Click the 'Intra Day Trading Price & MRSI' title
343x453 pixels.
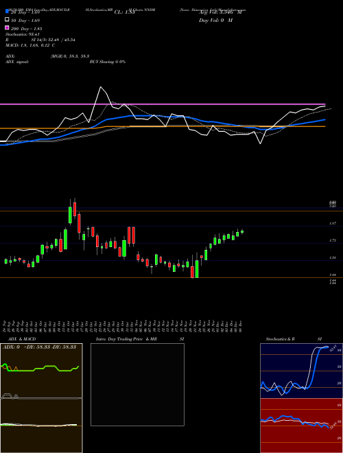point(140,339)
